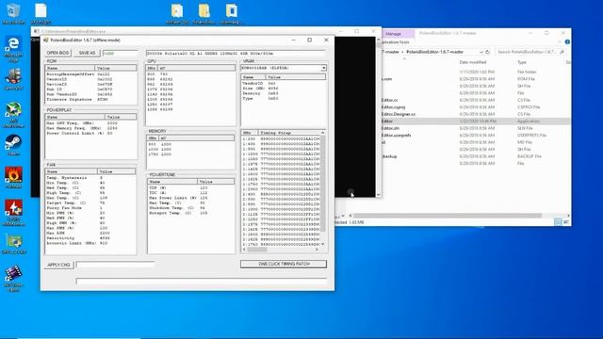Click the Date modified column header
The width and height of the screenshot is (603, 339).
tap(473, 62)
